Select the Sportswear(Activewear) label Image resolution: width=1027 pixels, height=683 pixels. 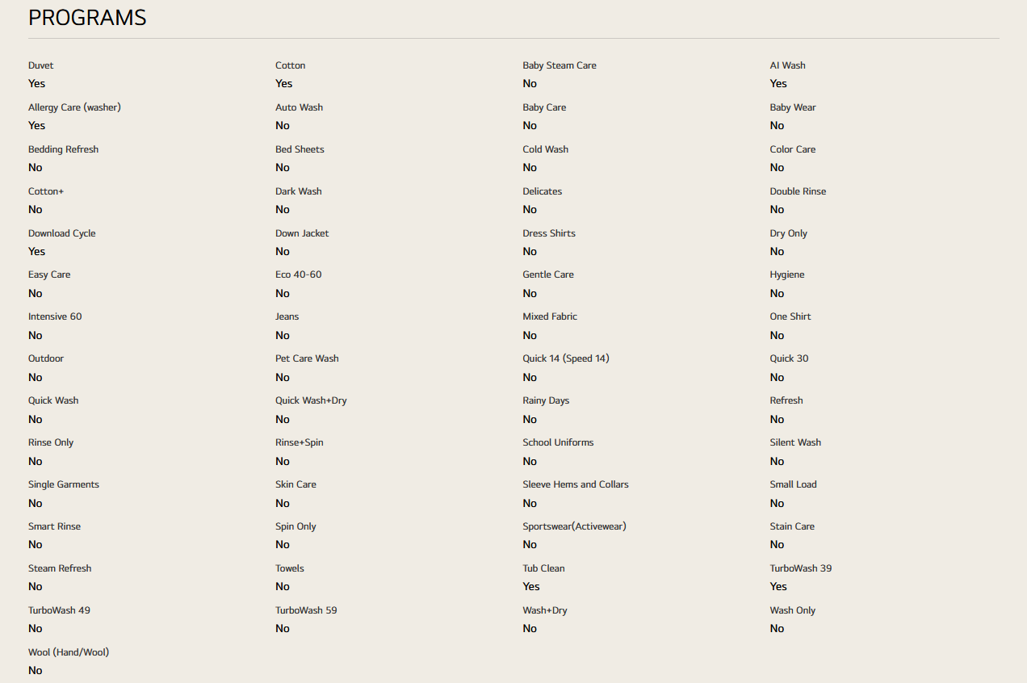click(574, 526)
